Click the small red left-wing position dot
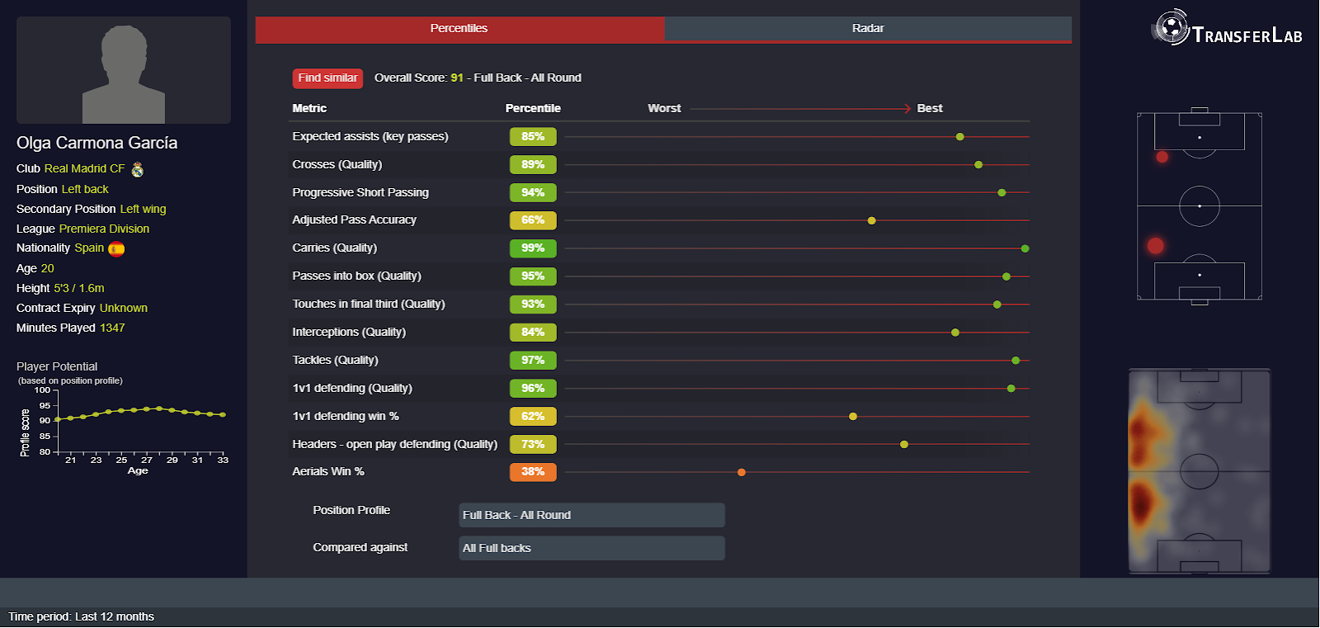The image size is (1320, 628). coord(1162,157)
